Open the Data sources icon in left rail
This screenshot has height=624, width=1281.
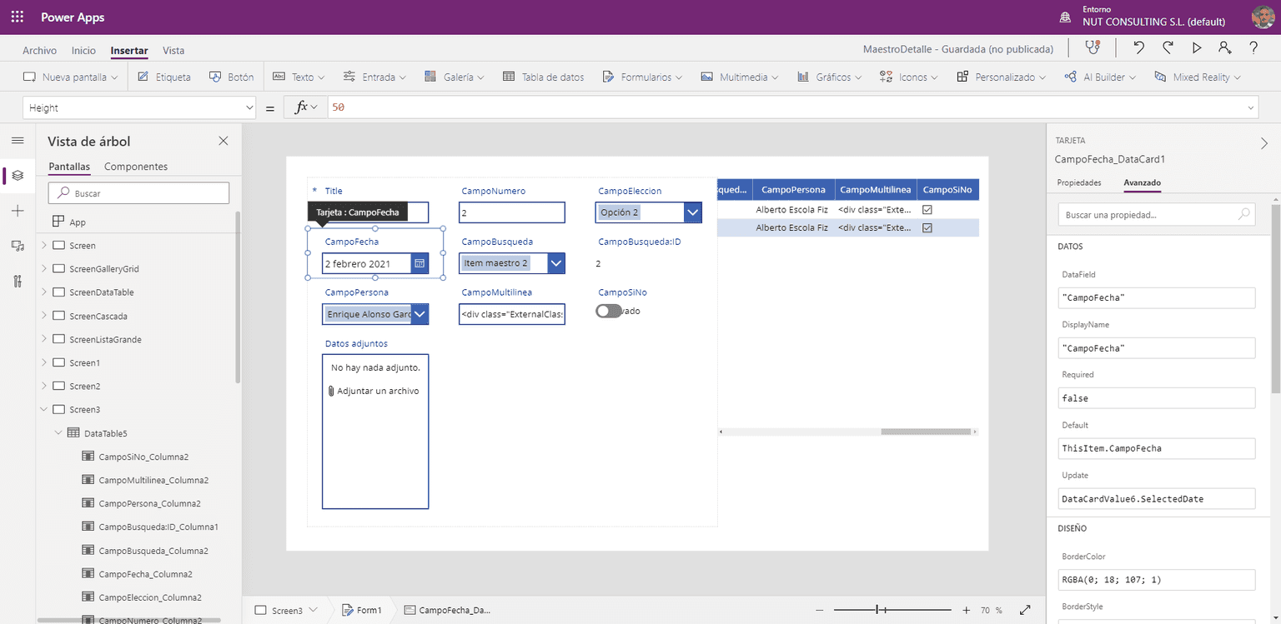tap(17, 246)
